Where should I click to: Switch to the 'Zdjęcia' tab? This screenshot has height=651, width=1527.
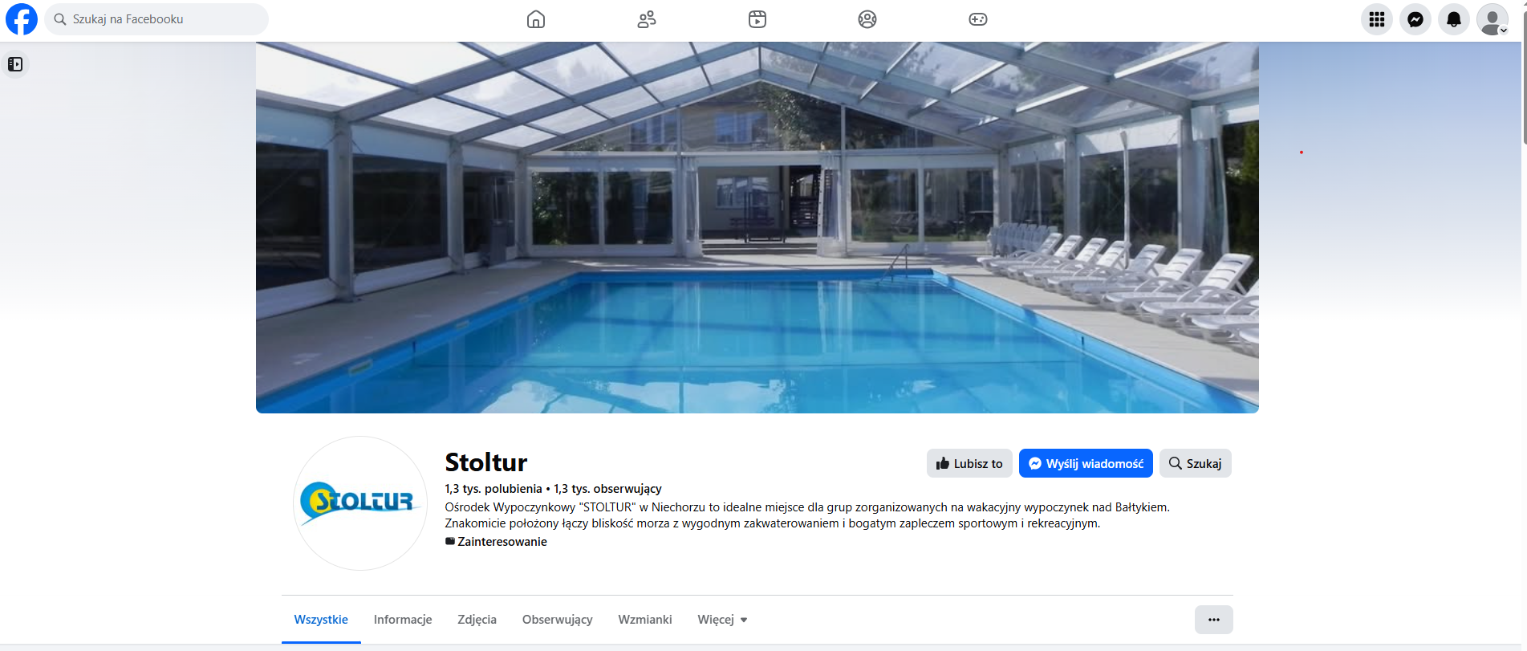click(x=477, y=620)
